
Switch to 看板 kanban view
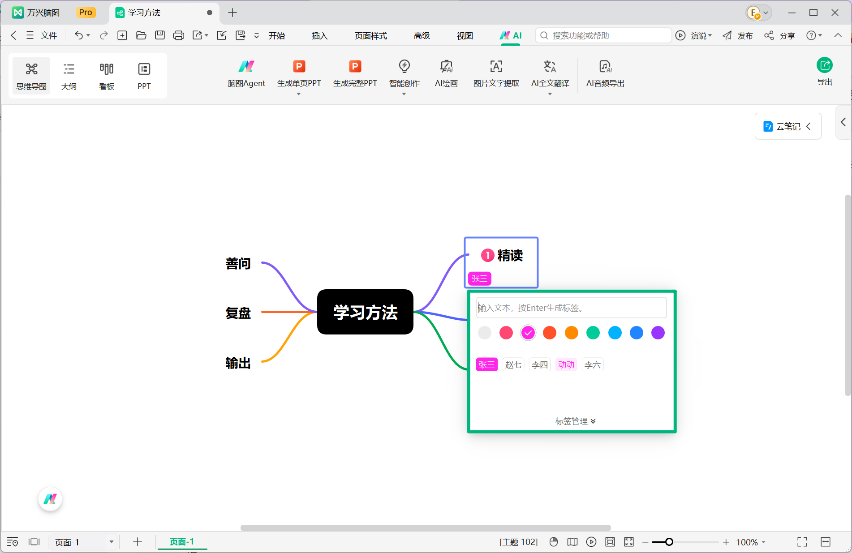point(107,75)
